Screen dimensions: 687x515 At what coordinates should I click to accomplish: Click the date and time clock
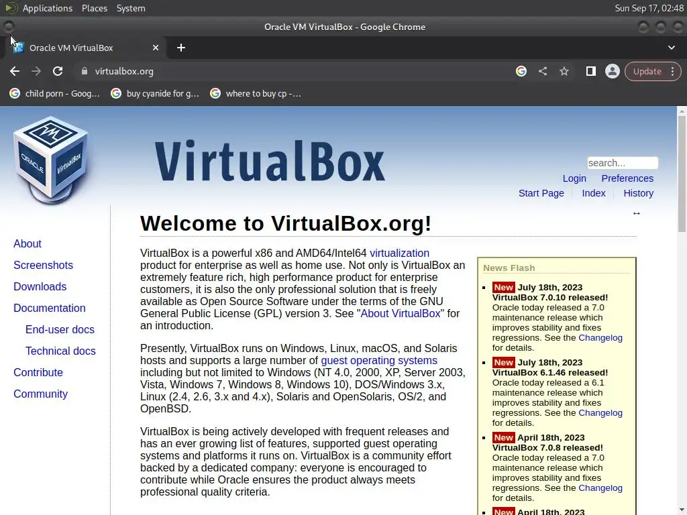pos(649,8)
